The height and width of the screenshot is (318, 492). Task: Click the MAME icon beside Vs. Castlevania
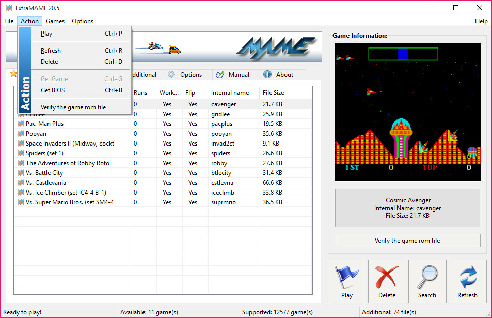[x=21, y=183]
